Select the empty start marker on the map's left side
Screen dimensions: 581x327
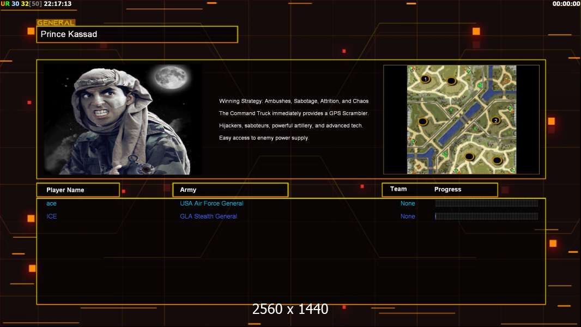click(423, 122)
